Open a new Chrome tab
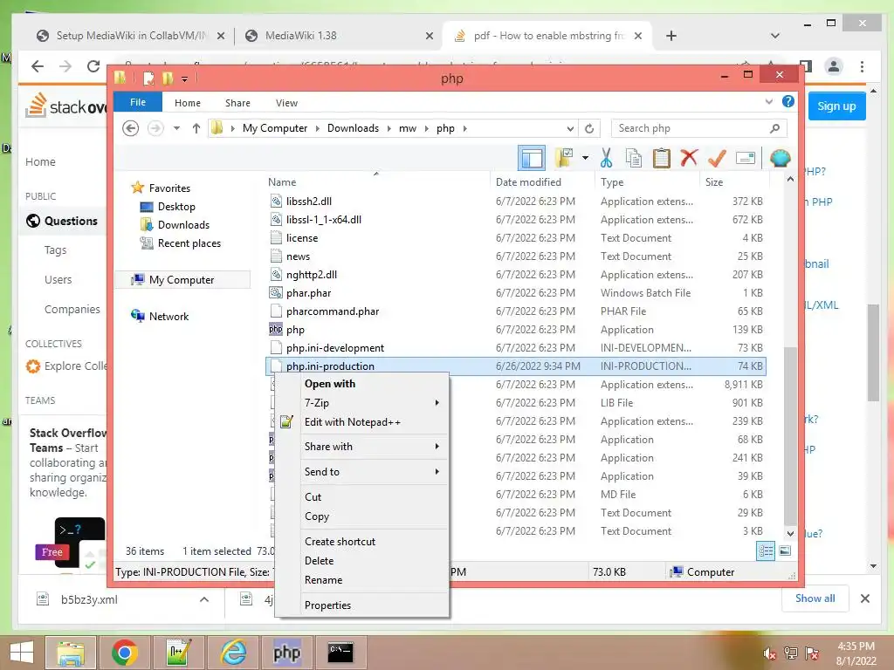This screenshot has width=894, height=670. (671, 36)
